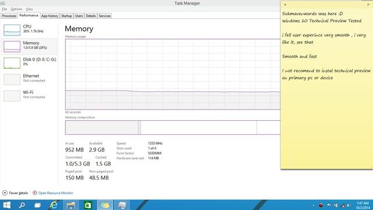This screenshot has width=373, height=210.
Task: Add a new sticky note with plus
Action: 285,5
